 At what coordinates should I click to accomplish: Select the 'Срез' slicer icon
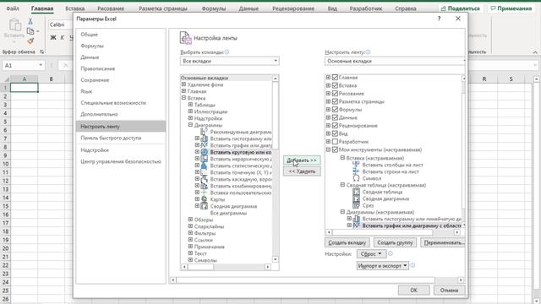pyautogui.click(x=356, y=205)
